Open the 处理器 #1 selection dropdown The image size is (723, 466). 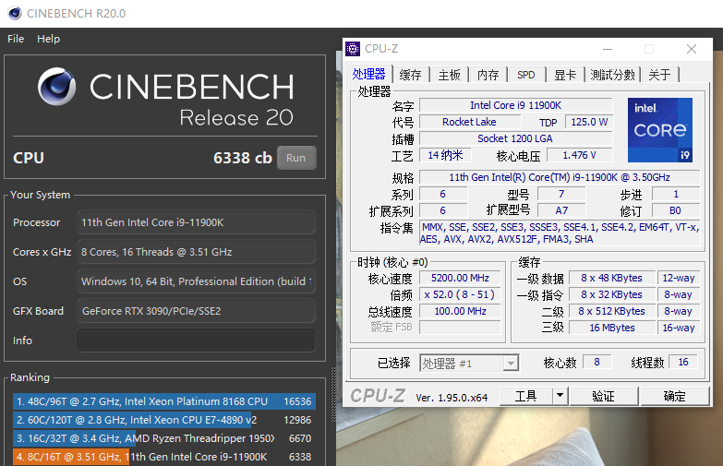(469, 364)
